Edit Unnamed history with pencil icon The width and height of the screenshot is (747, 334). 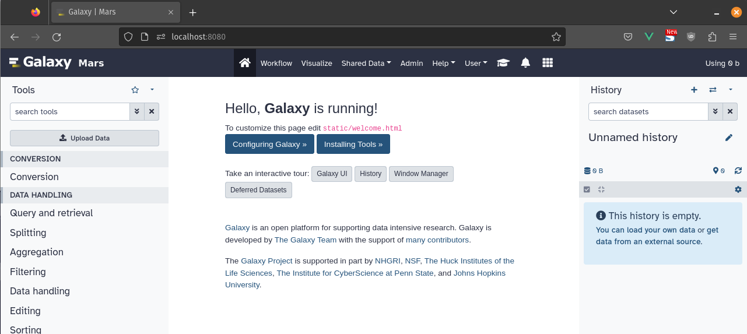(729, 138)
